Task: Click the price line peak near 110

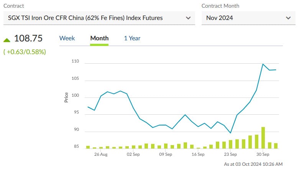Action: tap(263, 64)
